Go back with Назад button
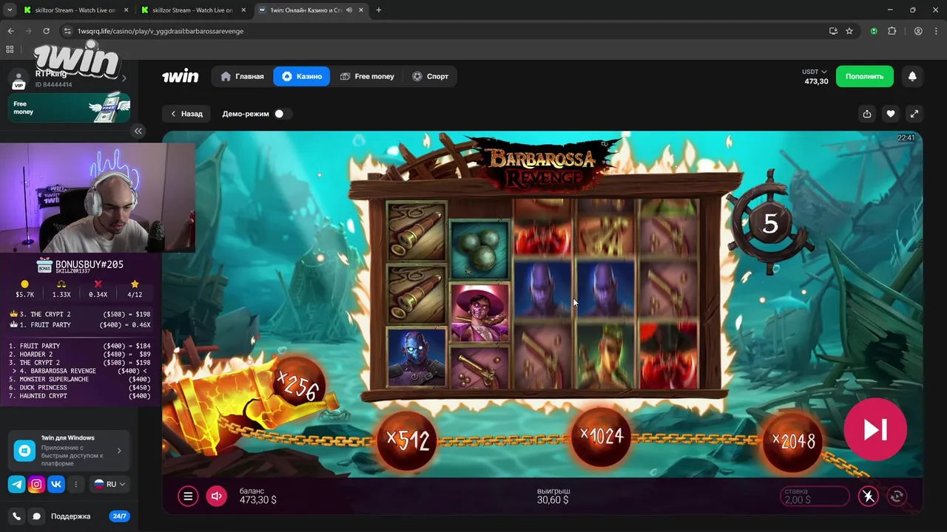 pos(186,114)
